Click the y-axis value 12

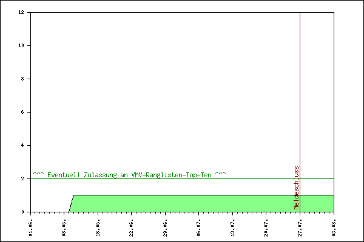point(21,12)
